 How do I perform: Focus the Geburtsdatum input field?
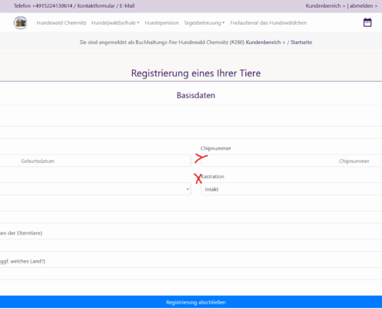tap(96, 161)
